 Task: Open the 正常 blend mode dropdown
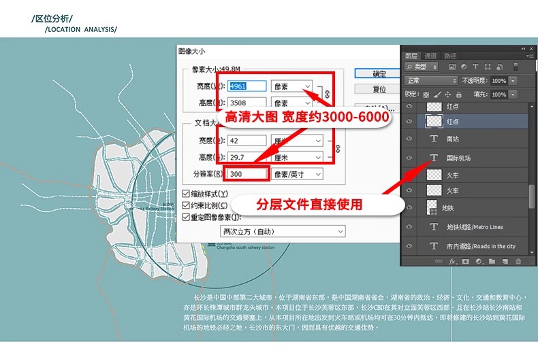click(431, 80)
